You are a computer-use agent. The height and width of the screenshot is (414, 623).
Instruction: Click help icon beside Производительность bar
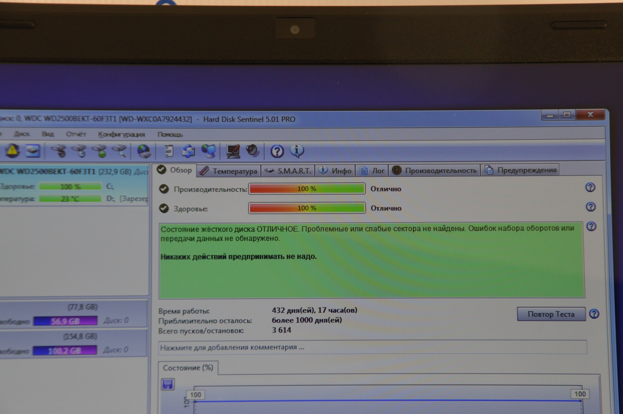[x=590, y=187]
